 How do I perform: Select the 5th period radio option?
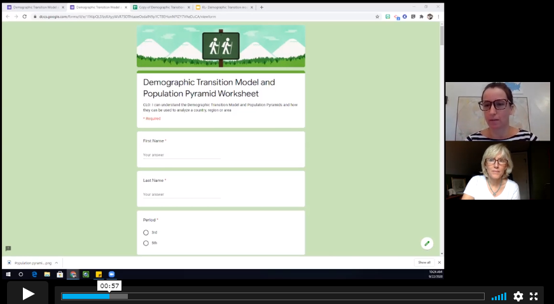point(146,243)
